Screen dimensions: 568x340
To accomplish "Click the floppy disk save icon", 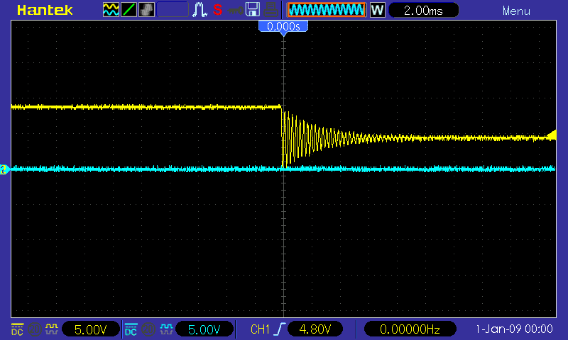I will pos(253,10).
